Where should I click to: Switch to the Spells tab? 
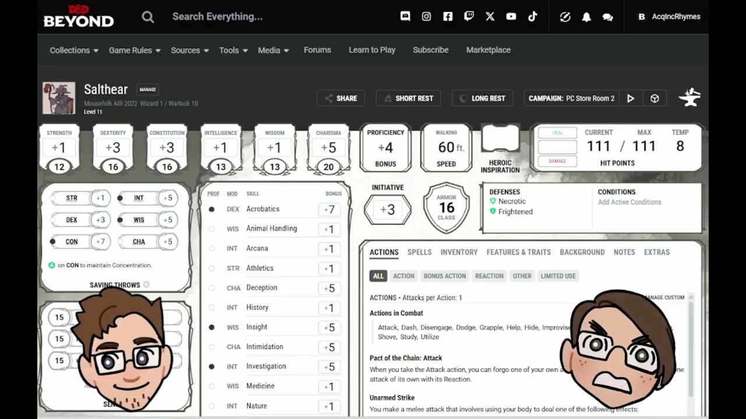420,252
